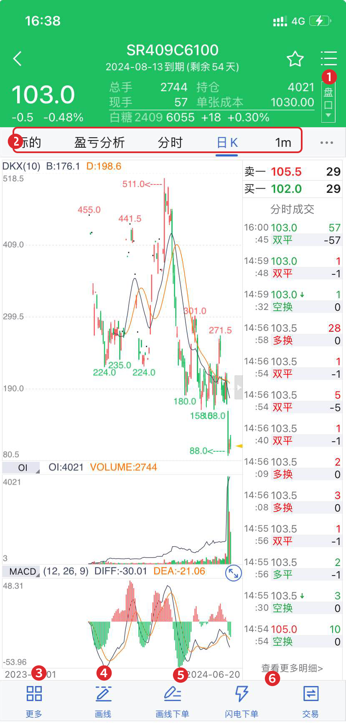The width and height of the screenshot is (346, 727).
Task: Add contract to favorites with star icon
Action: (295, 59)
